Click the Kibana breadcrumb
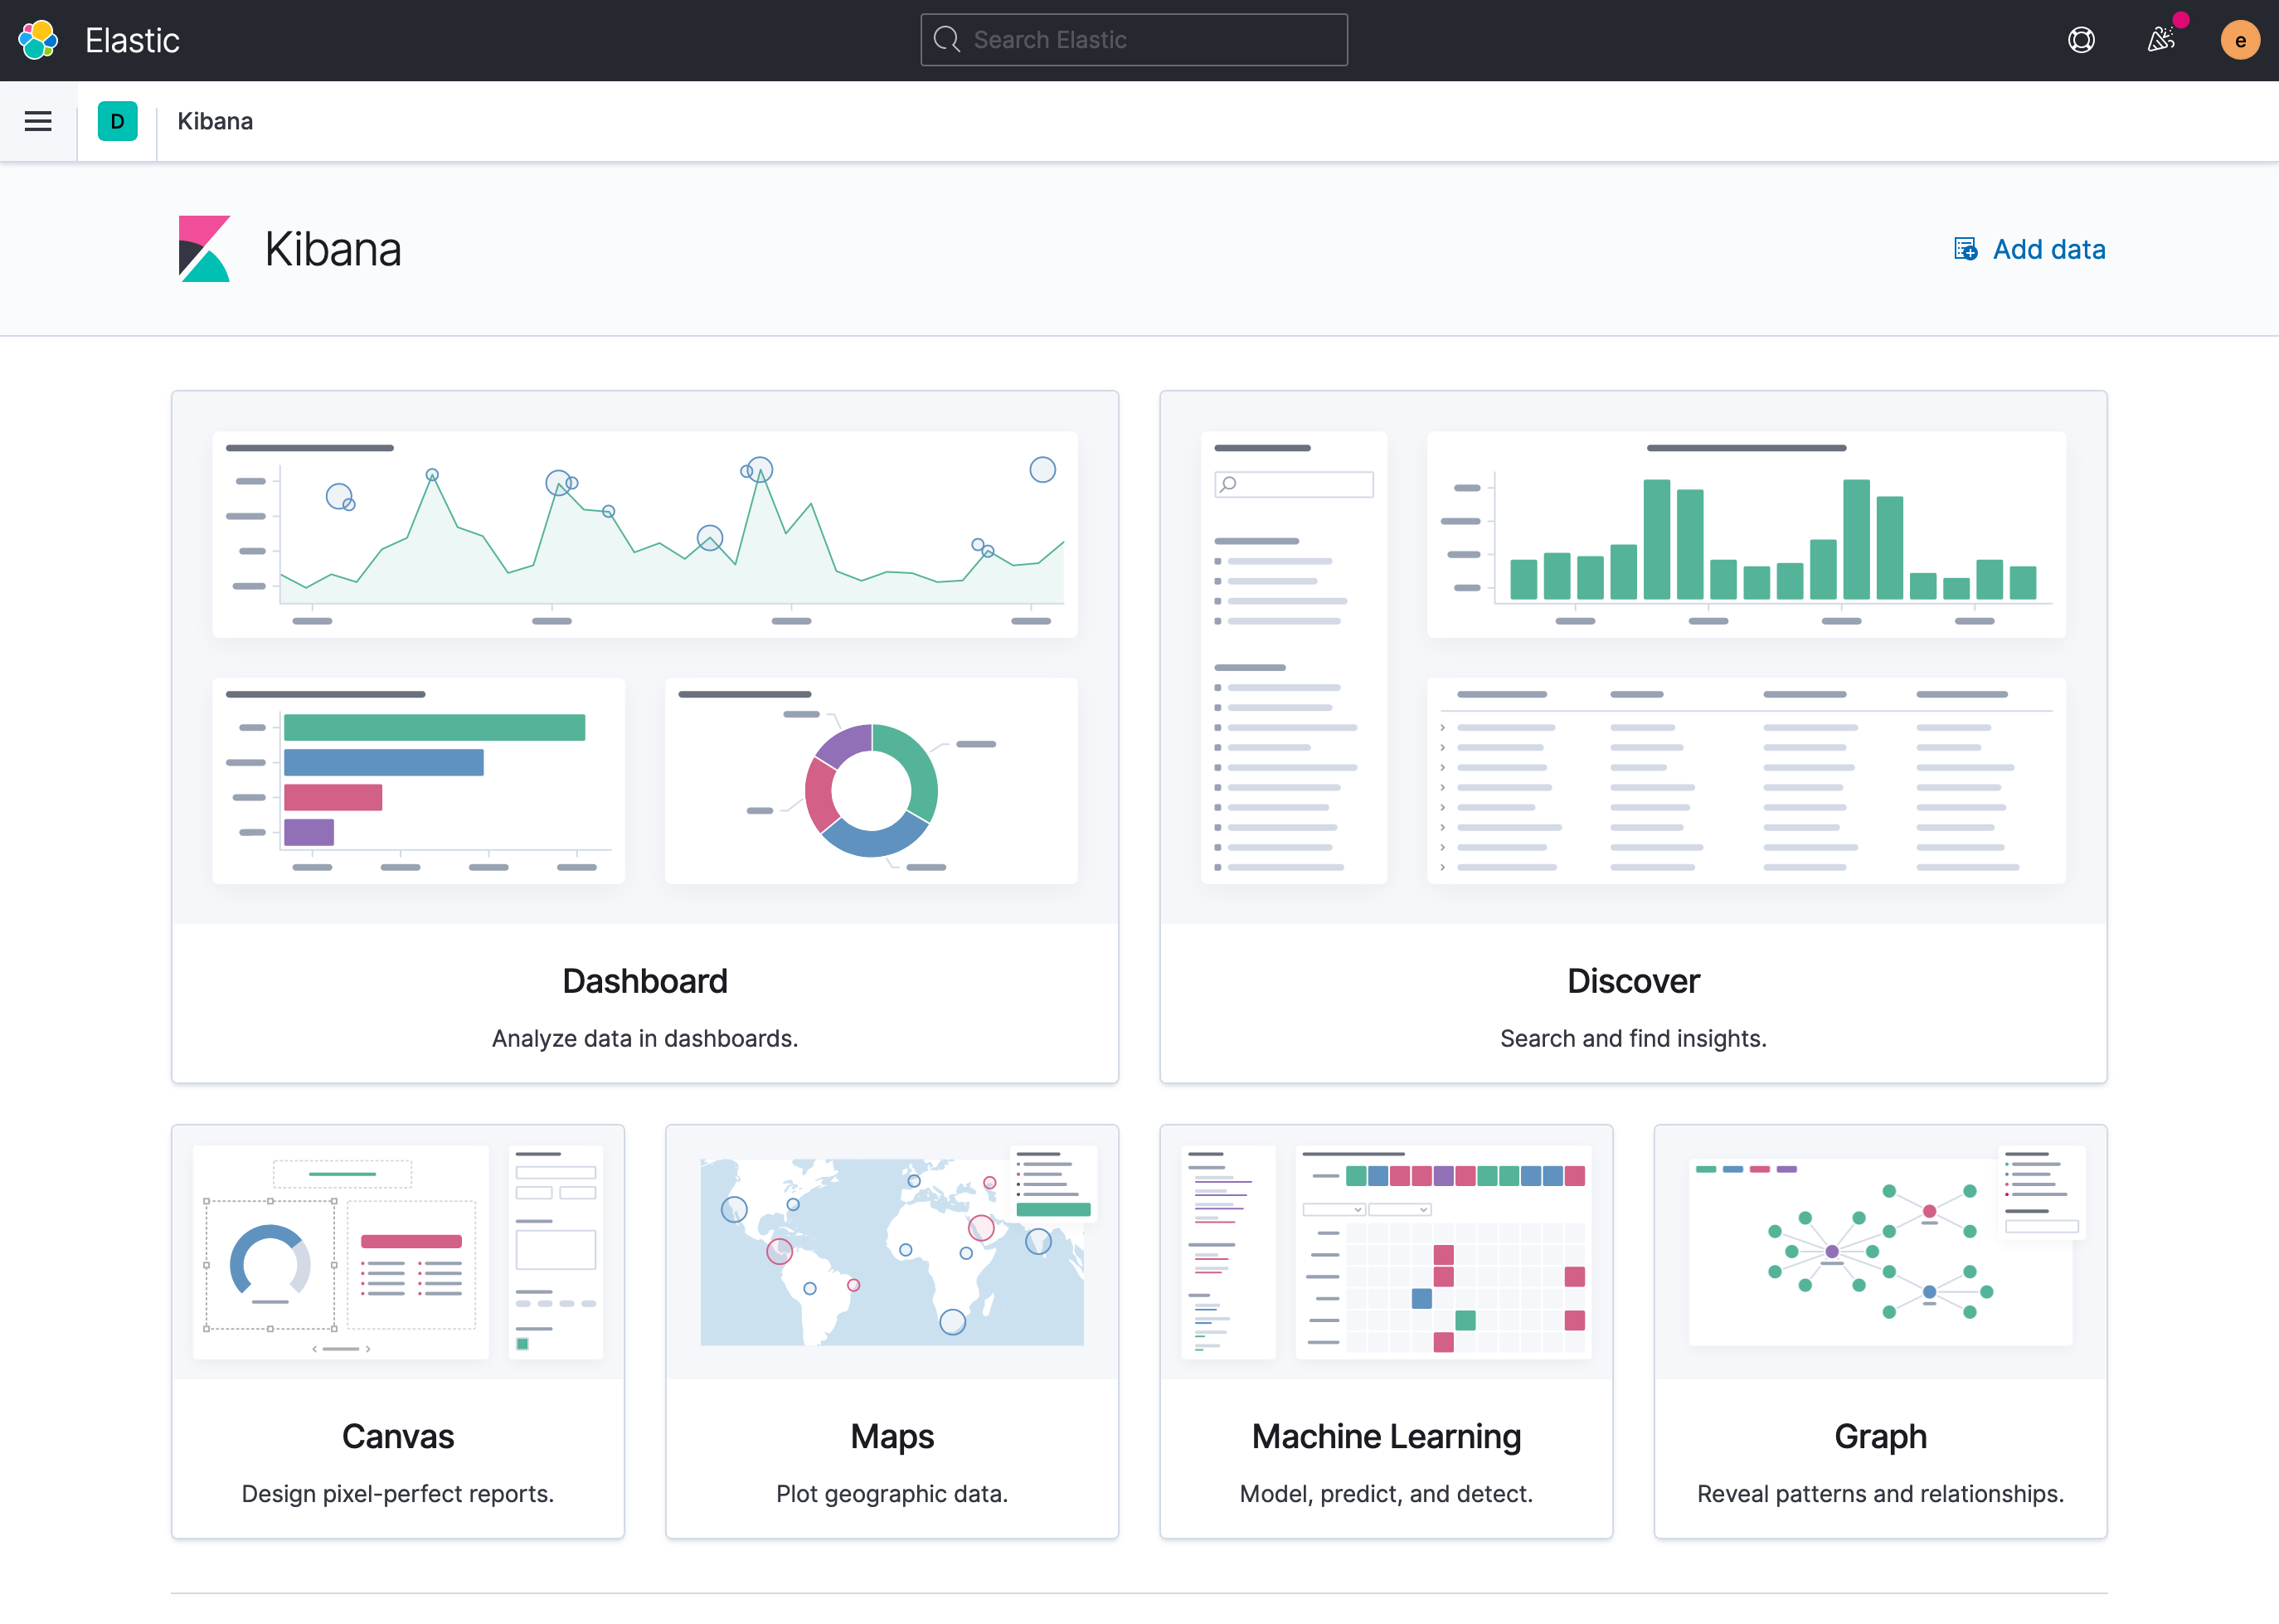This screenshot has height=1624, width=2279. click(215, 121)
